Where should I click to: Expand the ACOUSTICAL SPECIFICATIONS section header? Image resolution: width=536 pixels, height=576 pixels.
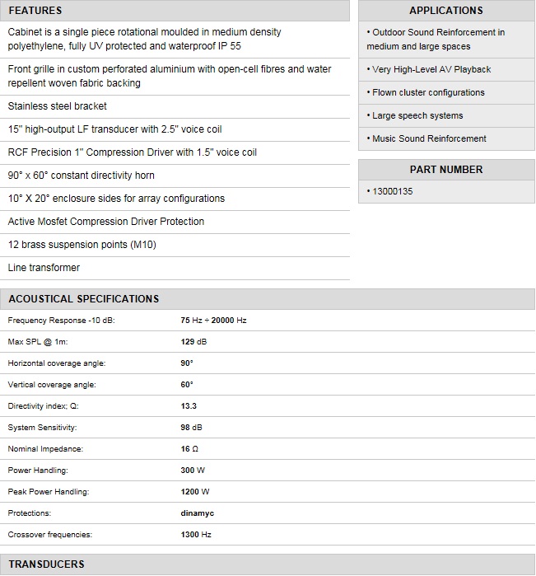(x=83, y=299)
